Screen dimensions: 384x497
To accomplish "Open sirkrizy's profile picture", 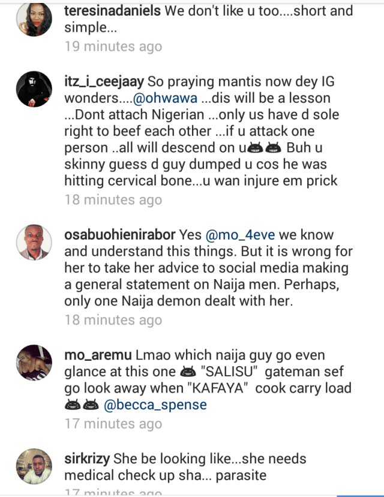I will pos(34,466).
